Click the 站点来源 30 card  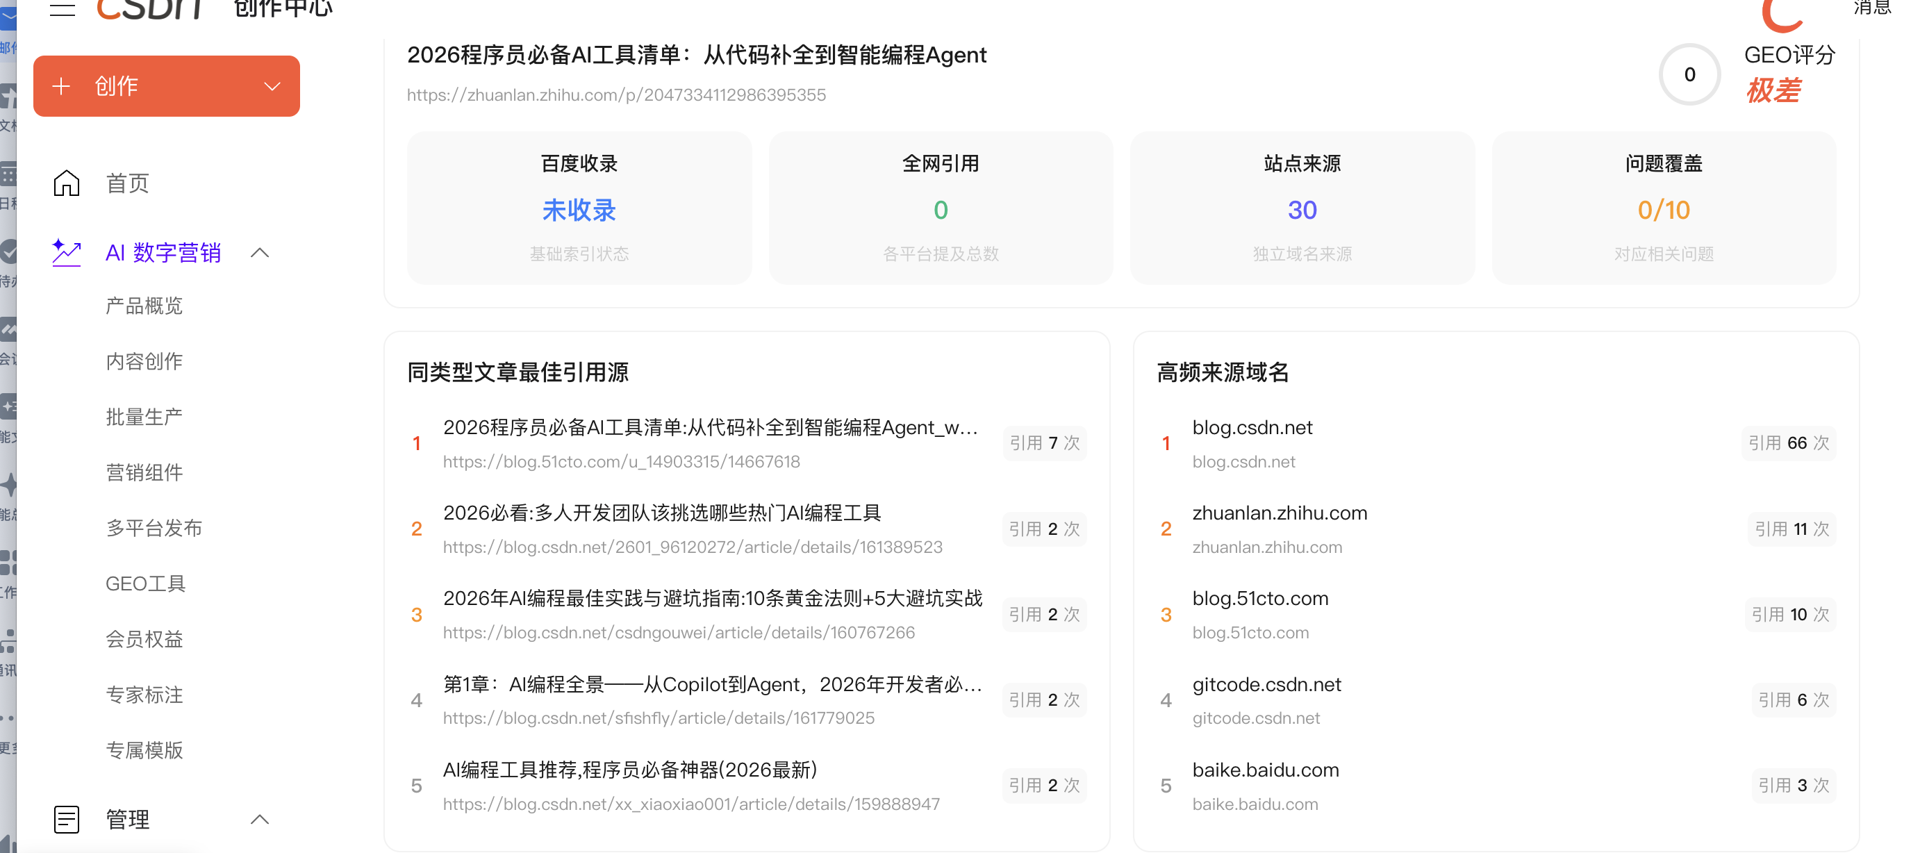[x=1302, y=208]
